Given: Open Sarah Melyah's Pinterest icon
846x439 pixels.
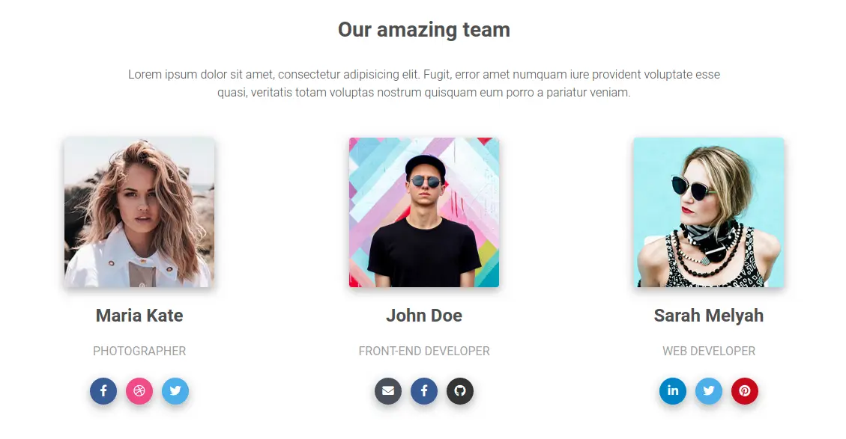Looking at the screenshot, I should (x=745, y=390).
